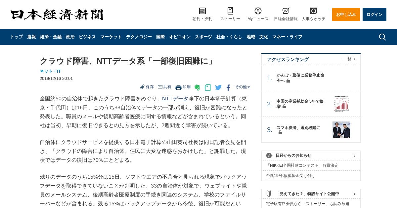Click the book icon beside 「見えてきた?」特設サイト
Image resolution: width=397 pixels, height=208 pixels.
(269, 194)
